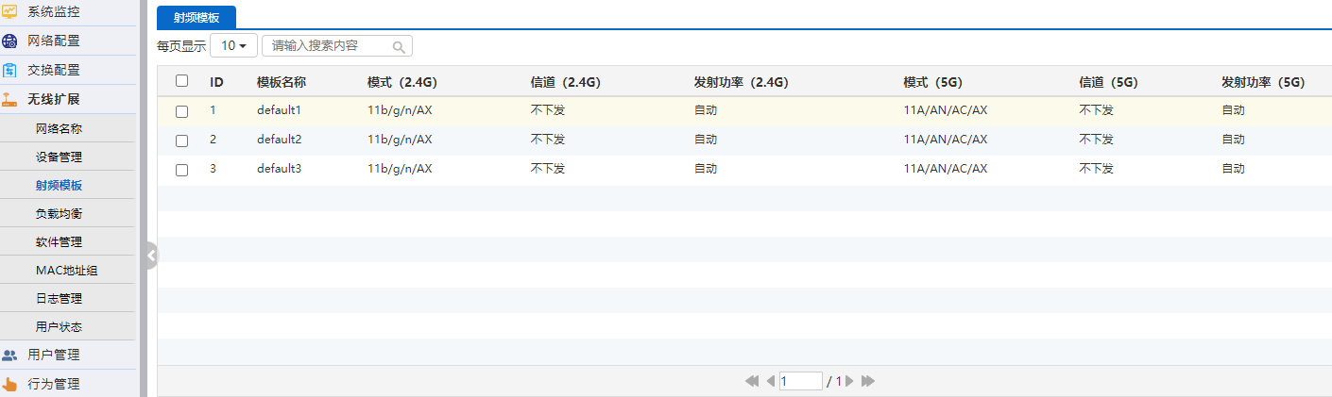
Task: Collapse the sidebar with arrow handle
Action: (x=151, y=256)
